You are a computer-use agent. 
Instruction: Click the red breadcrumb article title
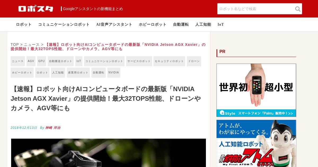click(108, 47)
